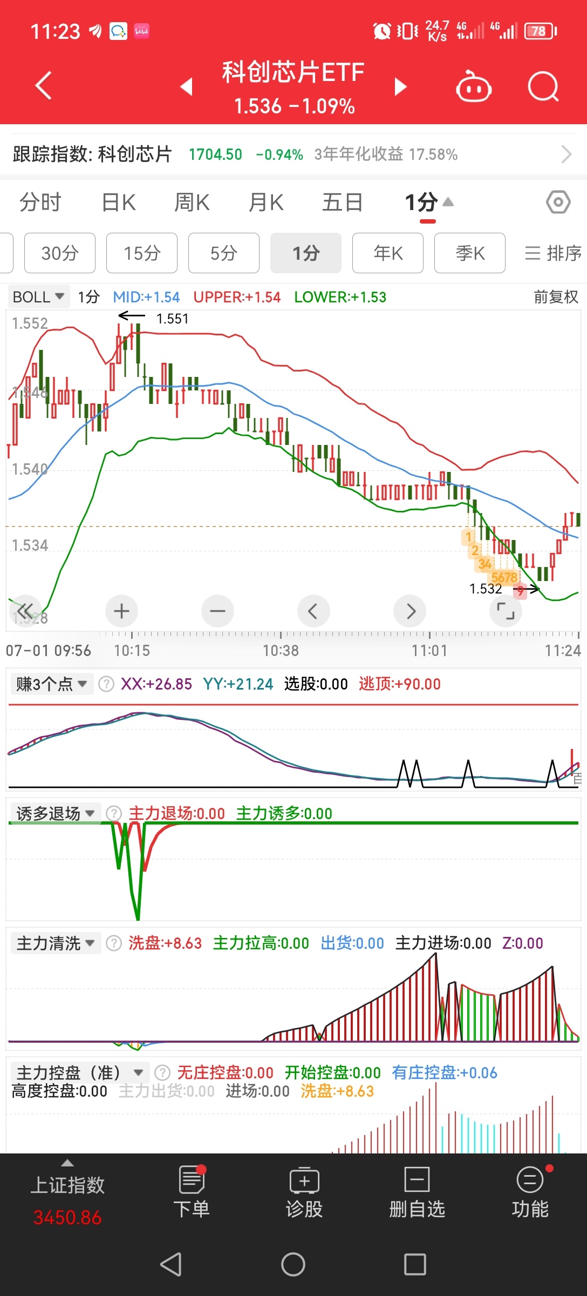Tap the MID:+1.54 legend value
The image size is (587, 1296).
pyautogui.click(x=146, y=296)
